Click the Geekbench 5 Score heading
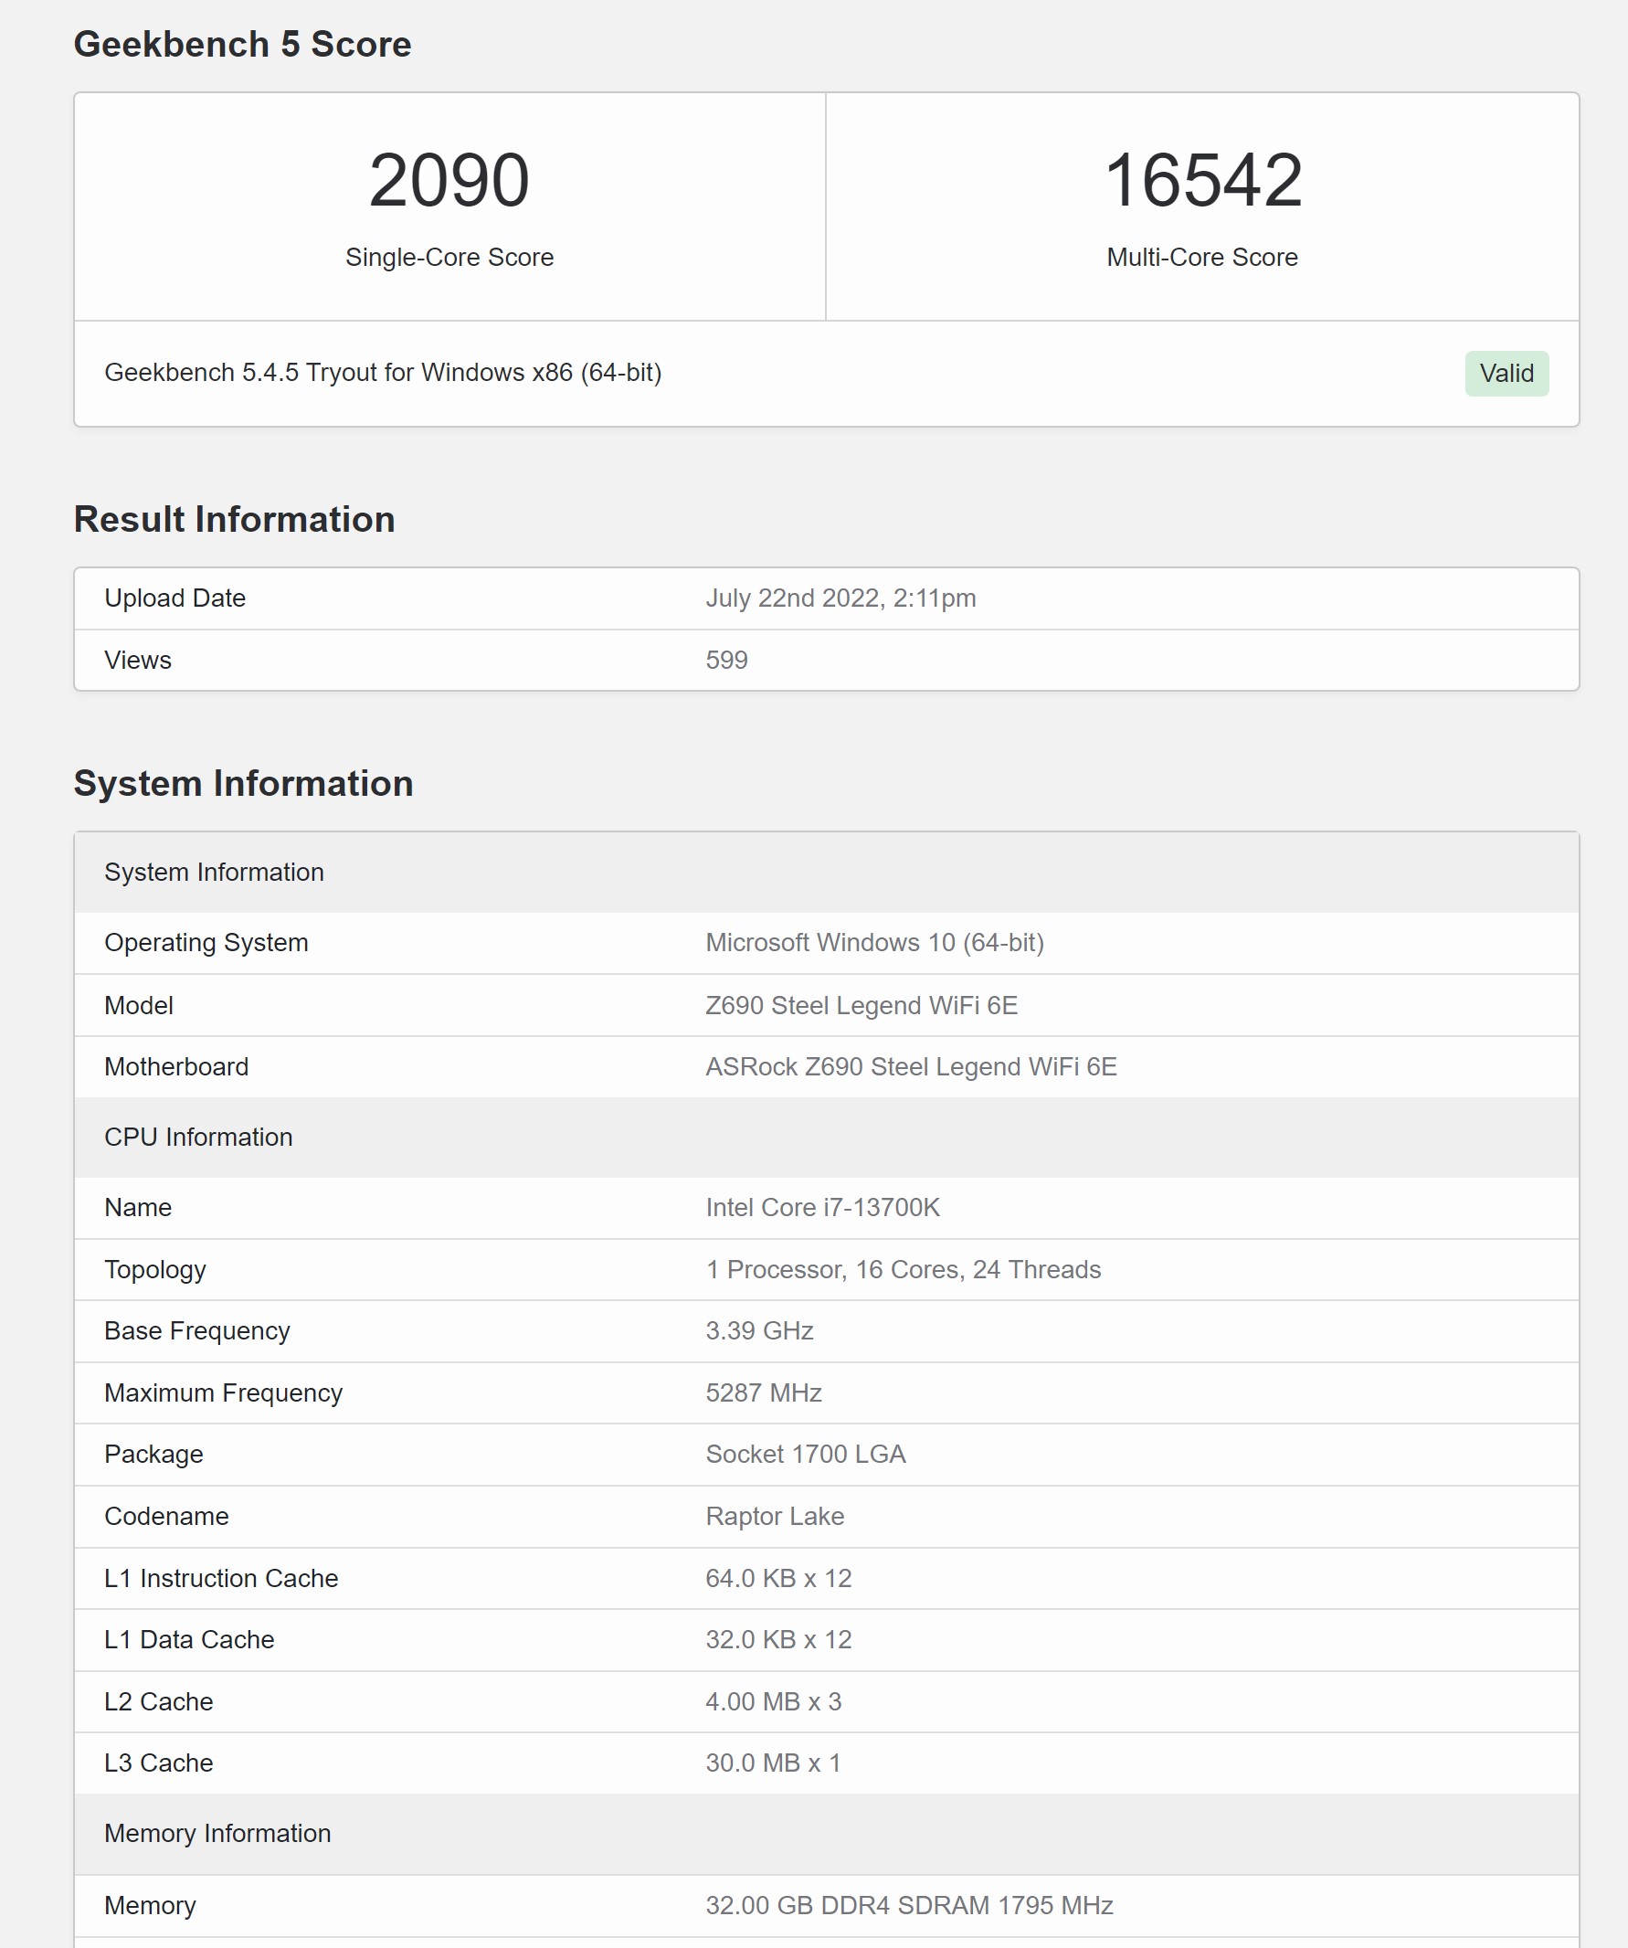The height and width of the screenshot is (1948, 1628). tap(242, 45)
